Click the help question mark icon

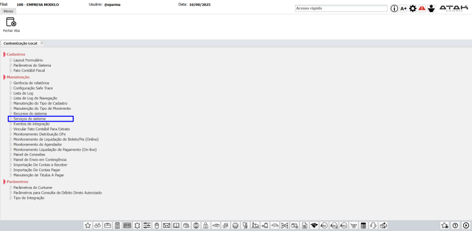(455, 225)
